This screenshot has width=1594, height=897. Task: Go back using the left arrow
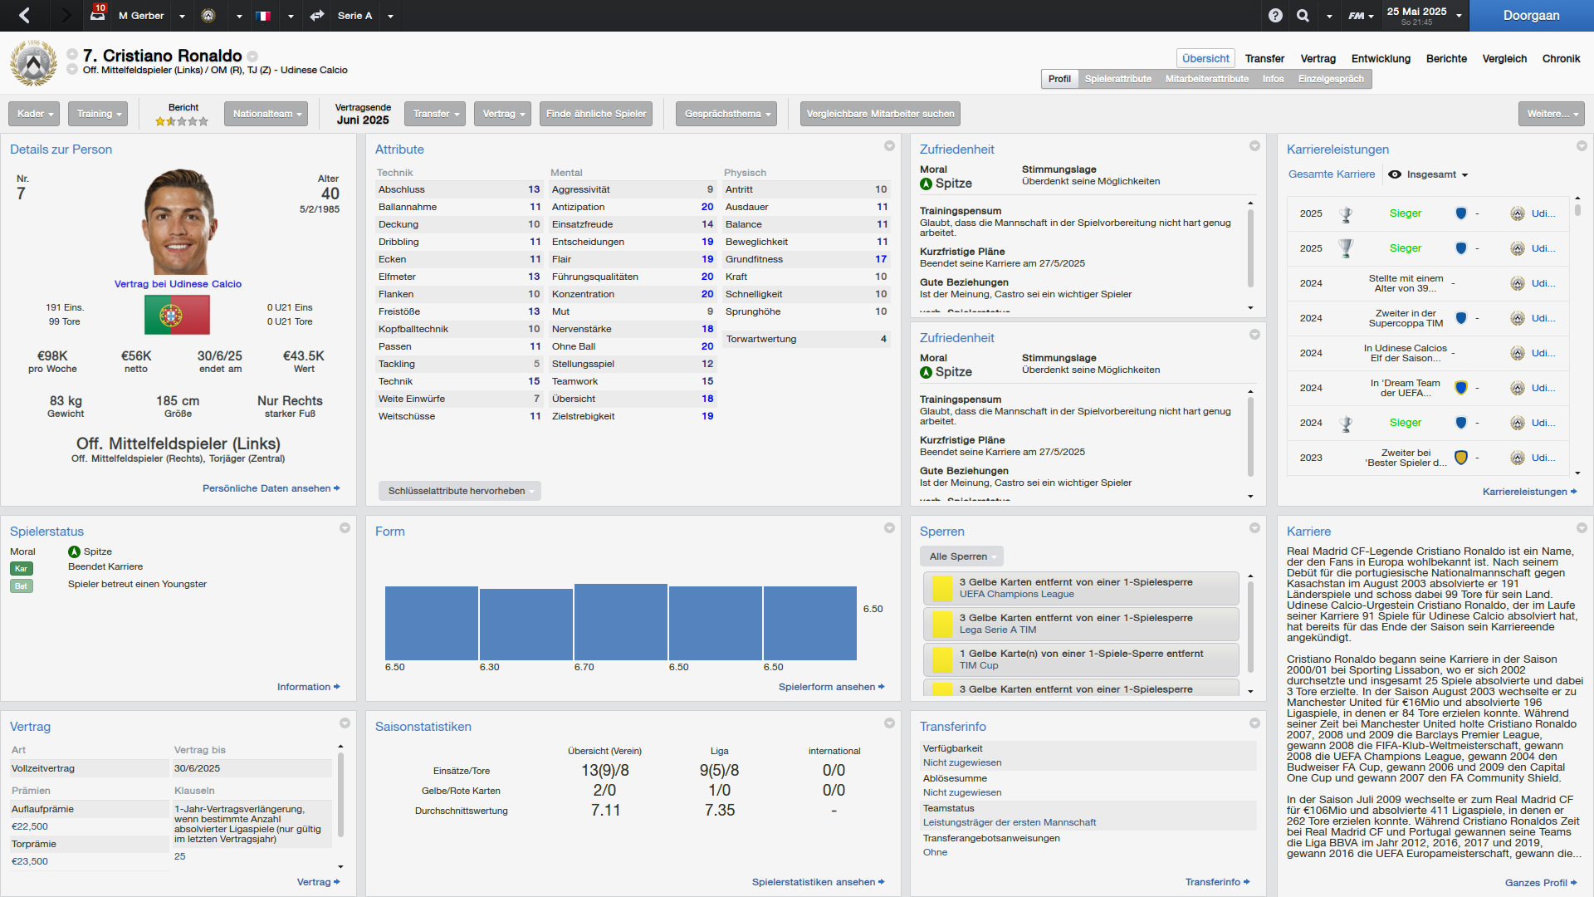[x=24, y=15]
